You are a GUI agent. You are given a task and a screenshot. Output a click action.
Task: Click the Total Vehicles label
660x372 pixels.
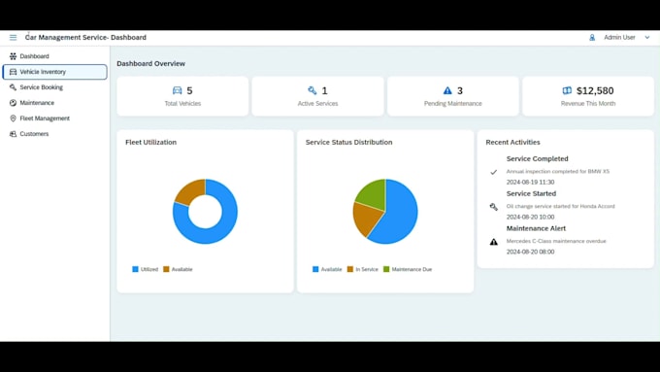182,104
